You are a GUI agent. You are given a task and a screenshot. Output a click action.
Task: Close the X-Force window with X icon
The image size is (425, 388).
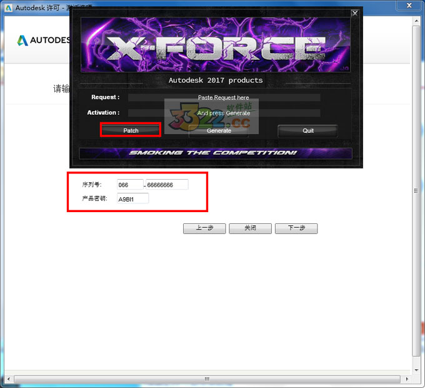pos(354,13)
